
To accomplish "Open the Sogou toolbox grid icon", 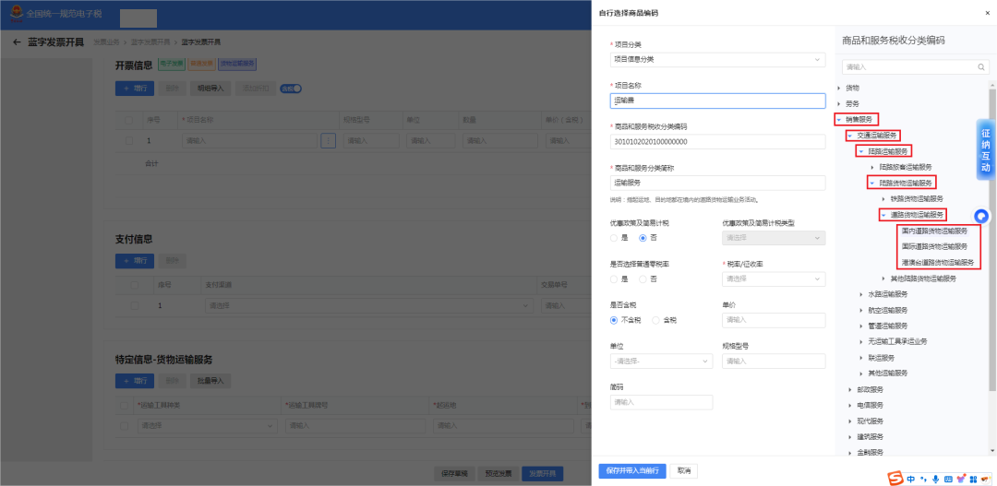I will click(973, 479).
